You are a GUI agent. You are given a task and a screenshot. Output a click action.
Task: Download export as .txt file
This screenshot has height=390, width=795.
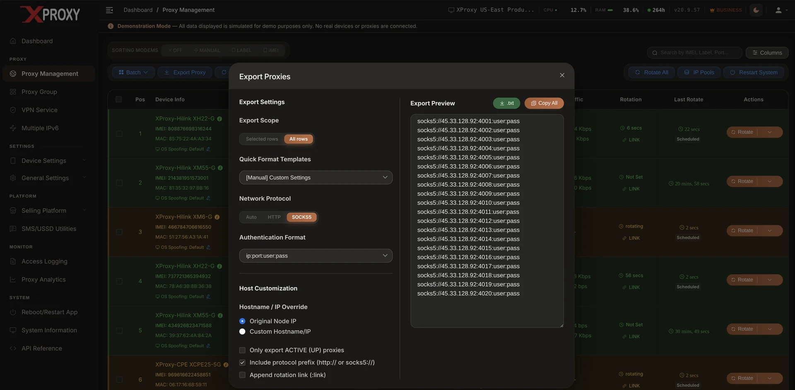pos(506,103)
